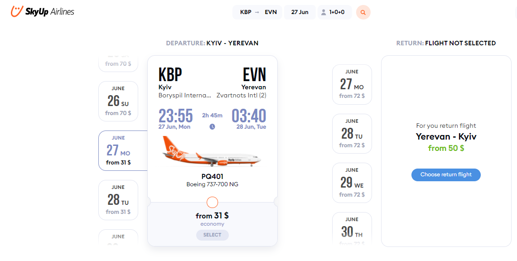Select departure date June 28 Tuesday
The width and height of the screenshot is (517, 261).
[x=118, y=200]
